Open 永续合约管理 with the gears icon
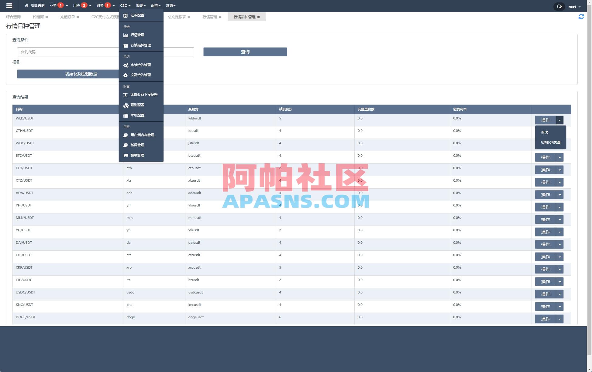Viewport: 592px width, 372px height. click(x=141, y=65)
